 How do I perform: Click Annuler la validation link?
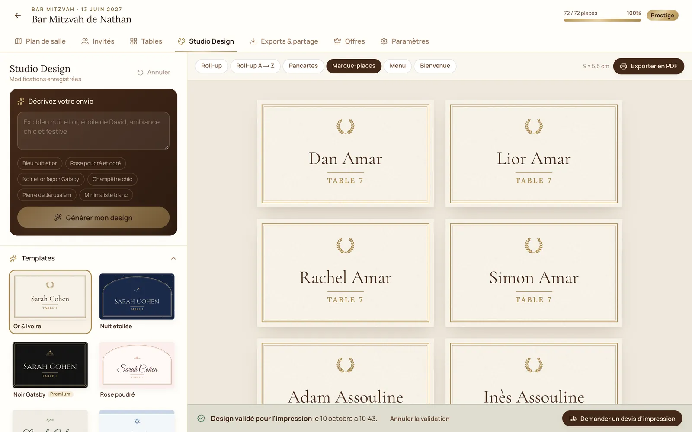coord(420,419)
